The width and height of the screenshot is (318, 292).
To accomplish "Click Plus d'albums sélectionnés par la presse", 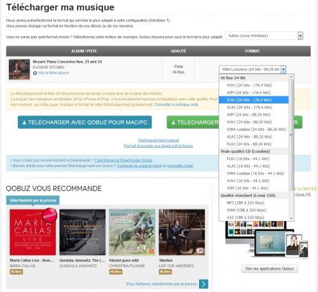I will (162, 284).
